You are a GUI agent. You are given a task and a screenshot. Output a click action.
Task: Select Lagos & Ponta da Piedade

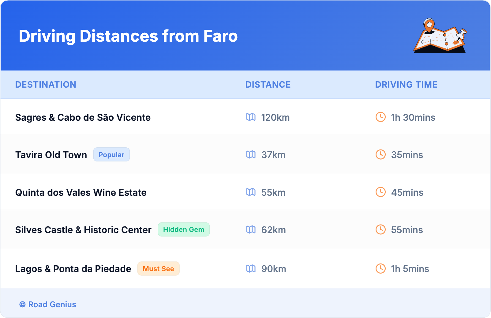point(73,269)
